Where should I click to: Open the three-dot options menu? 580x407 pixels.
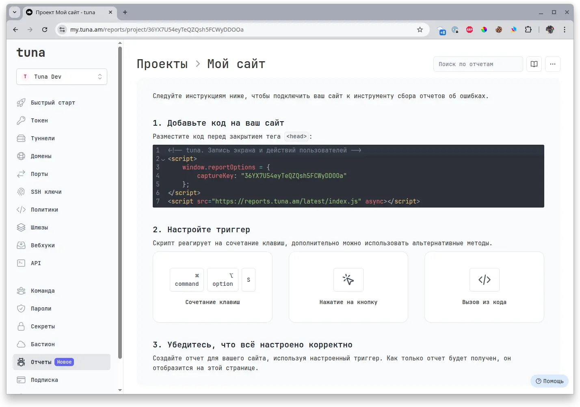553,64
